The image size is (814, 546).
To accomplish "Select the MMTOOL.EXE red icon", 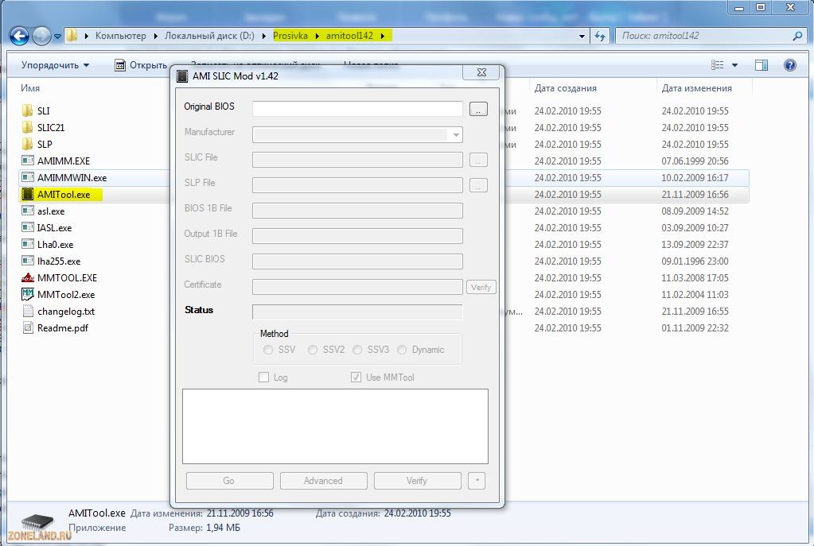I will coord(28,277).
